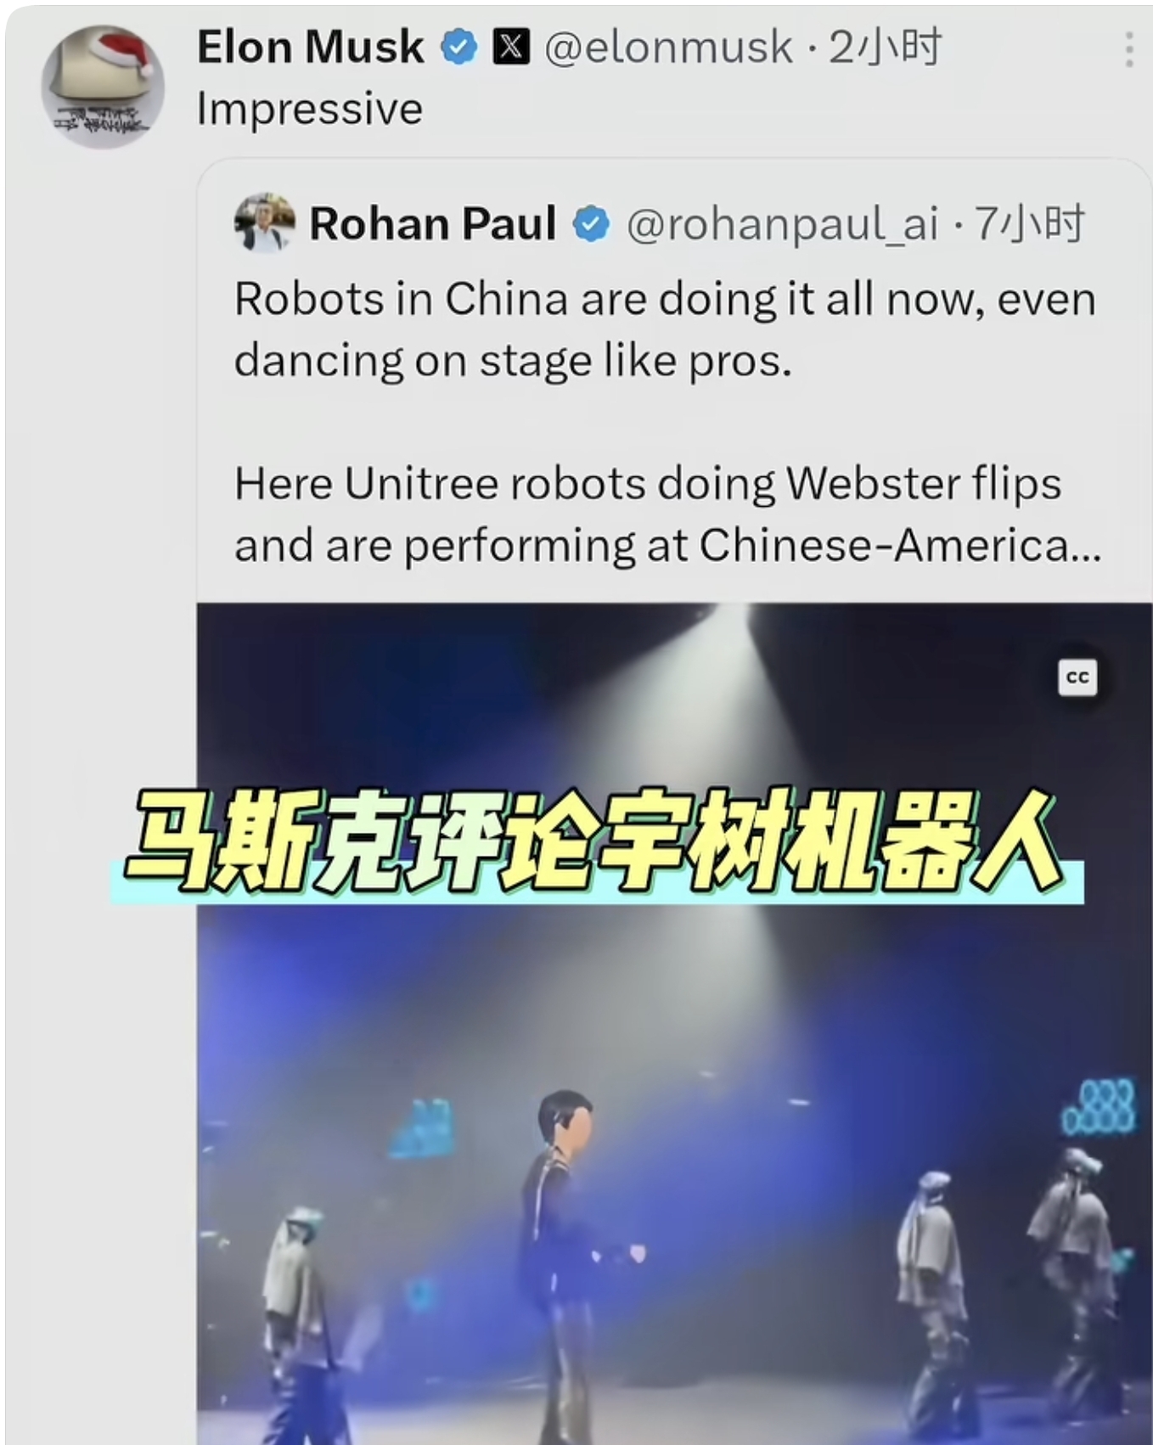Image resolution: width=1153 pixels, height=1445 pixels.
Task: Click the 'Impressive' post text
Action: coord(310,109)
